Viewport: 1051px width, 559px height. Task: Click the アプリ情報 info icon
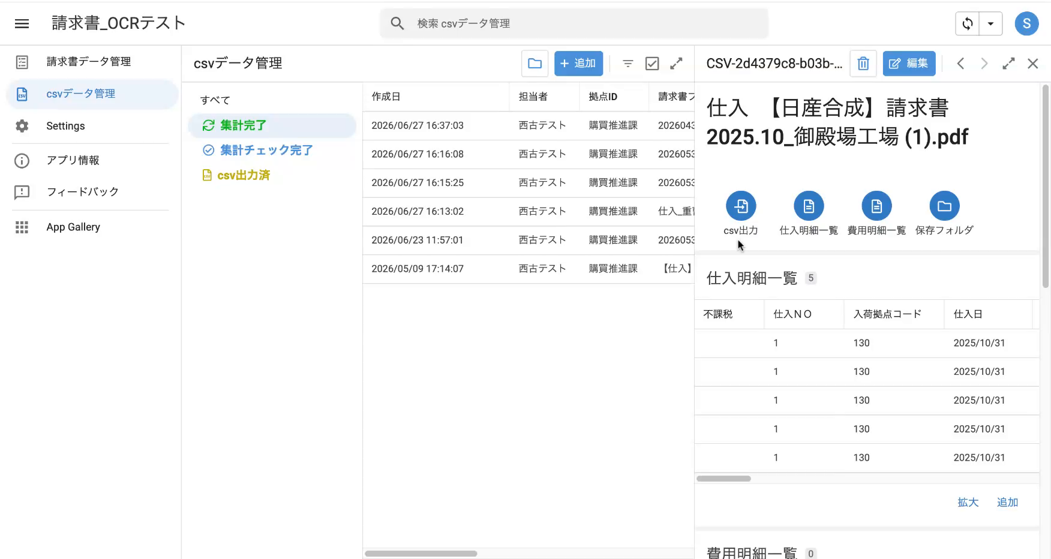point(22,160)
